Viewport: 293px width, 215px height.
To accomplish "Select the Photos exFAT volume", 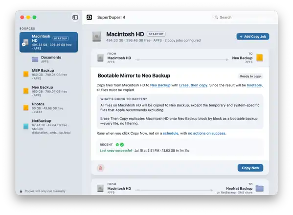I will click(x=48, y=108).
